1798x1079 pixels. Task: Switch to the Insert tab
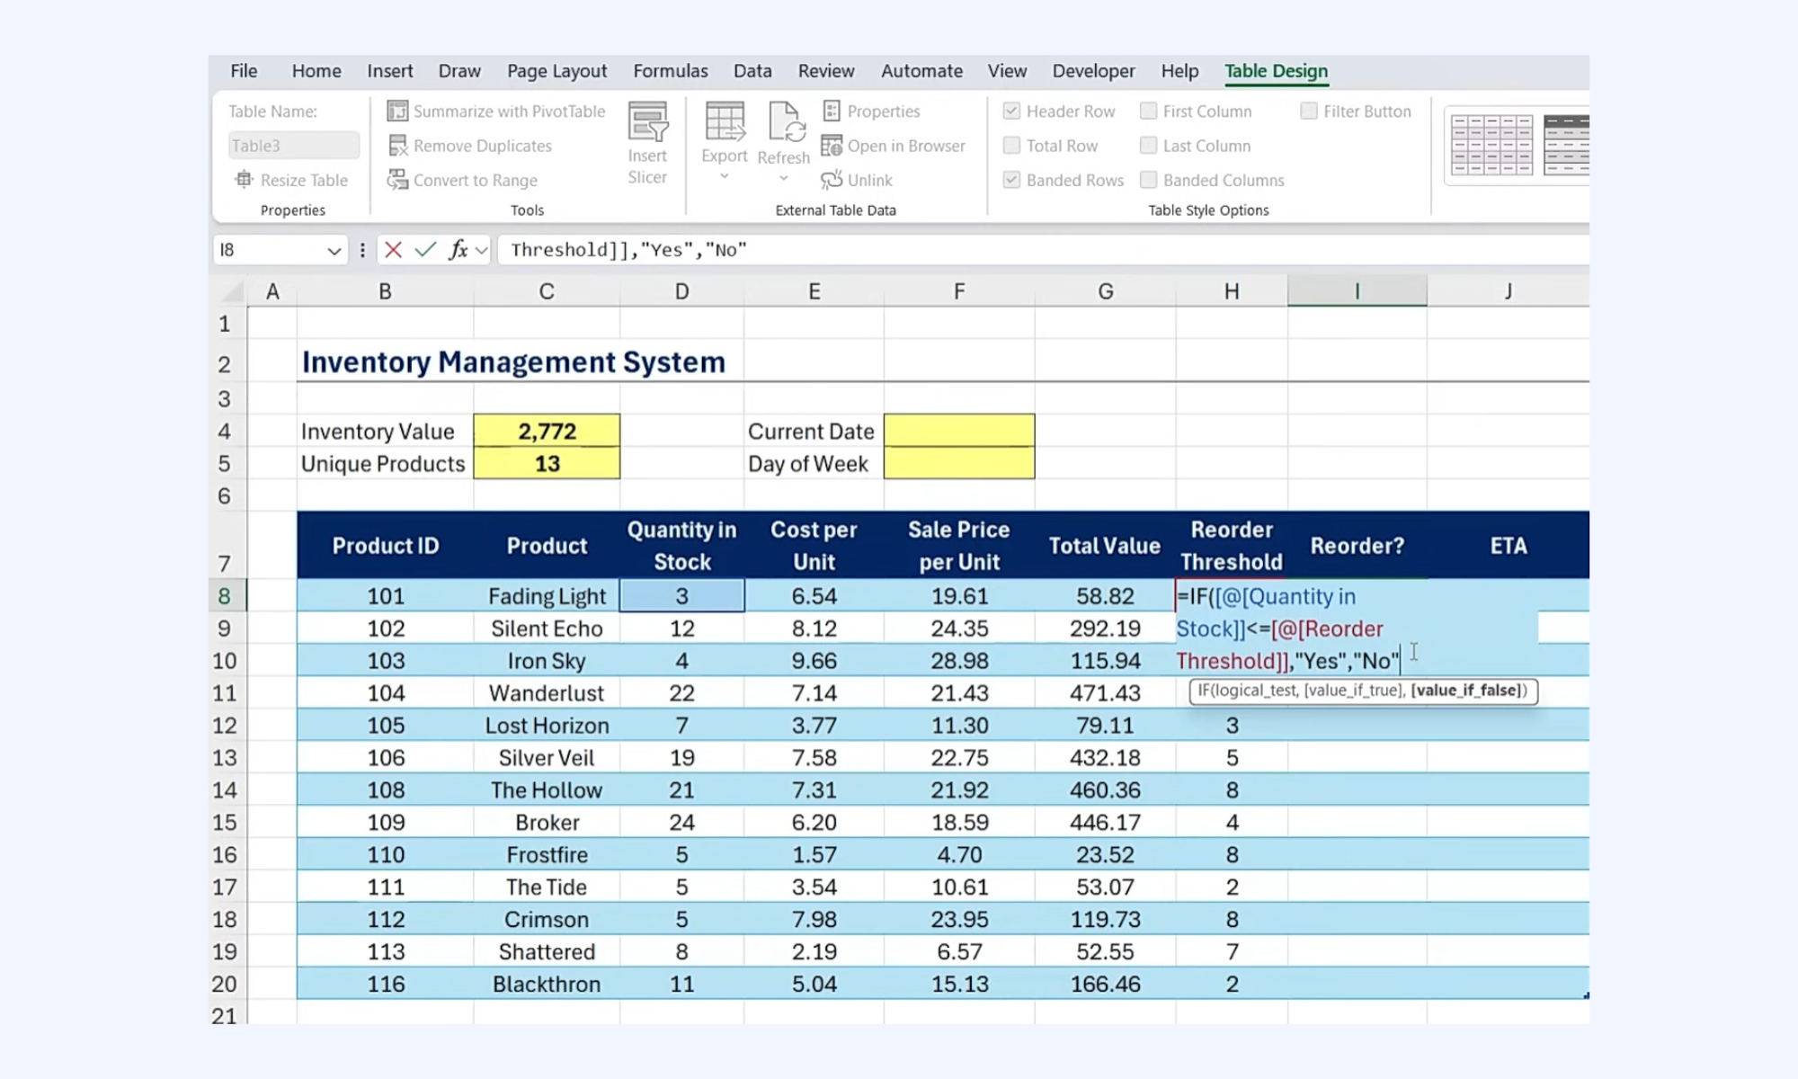[x=389, y=71]
